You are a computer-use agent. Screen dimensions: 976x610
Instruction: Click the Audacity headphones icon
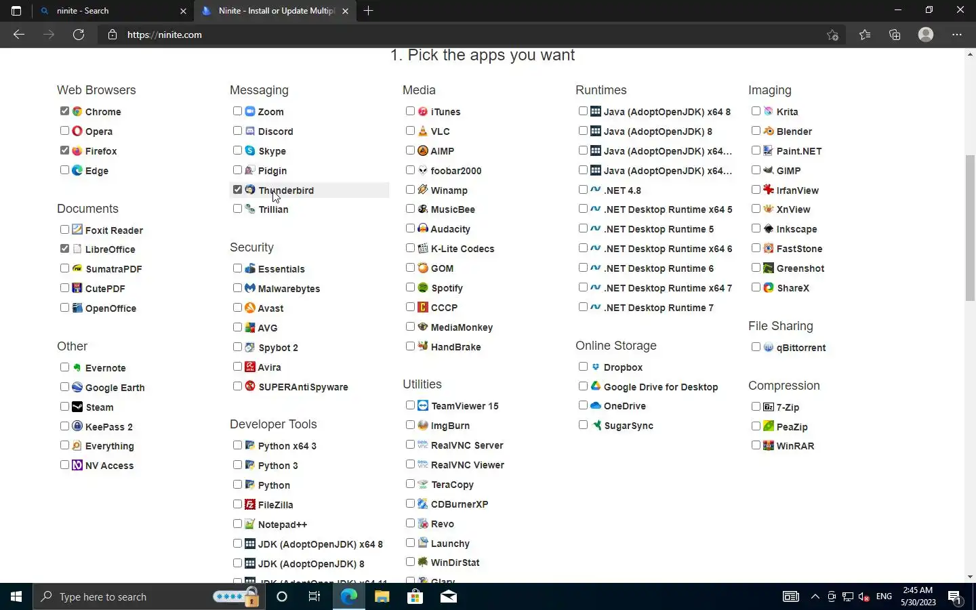423,228
